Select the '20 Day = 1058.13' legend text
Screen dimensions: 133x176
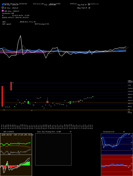(x=11, y=5)
